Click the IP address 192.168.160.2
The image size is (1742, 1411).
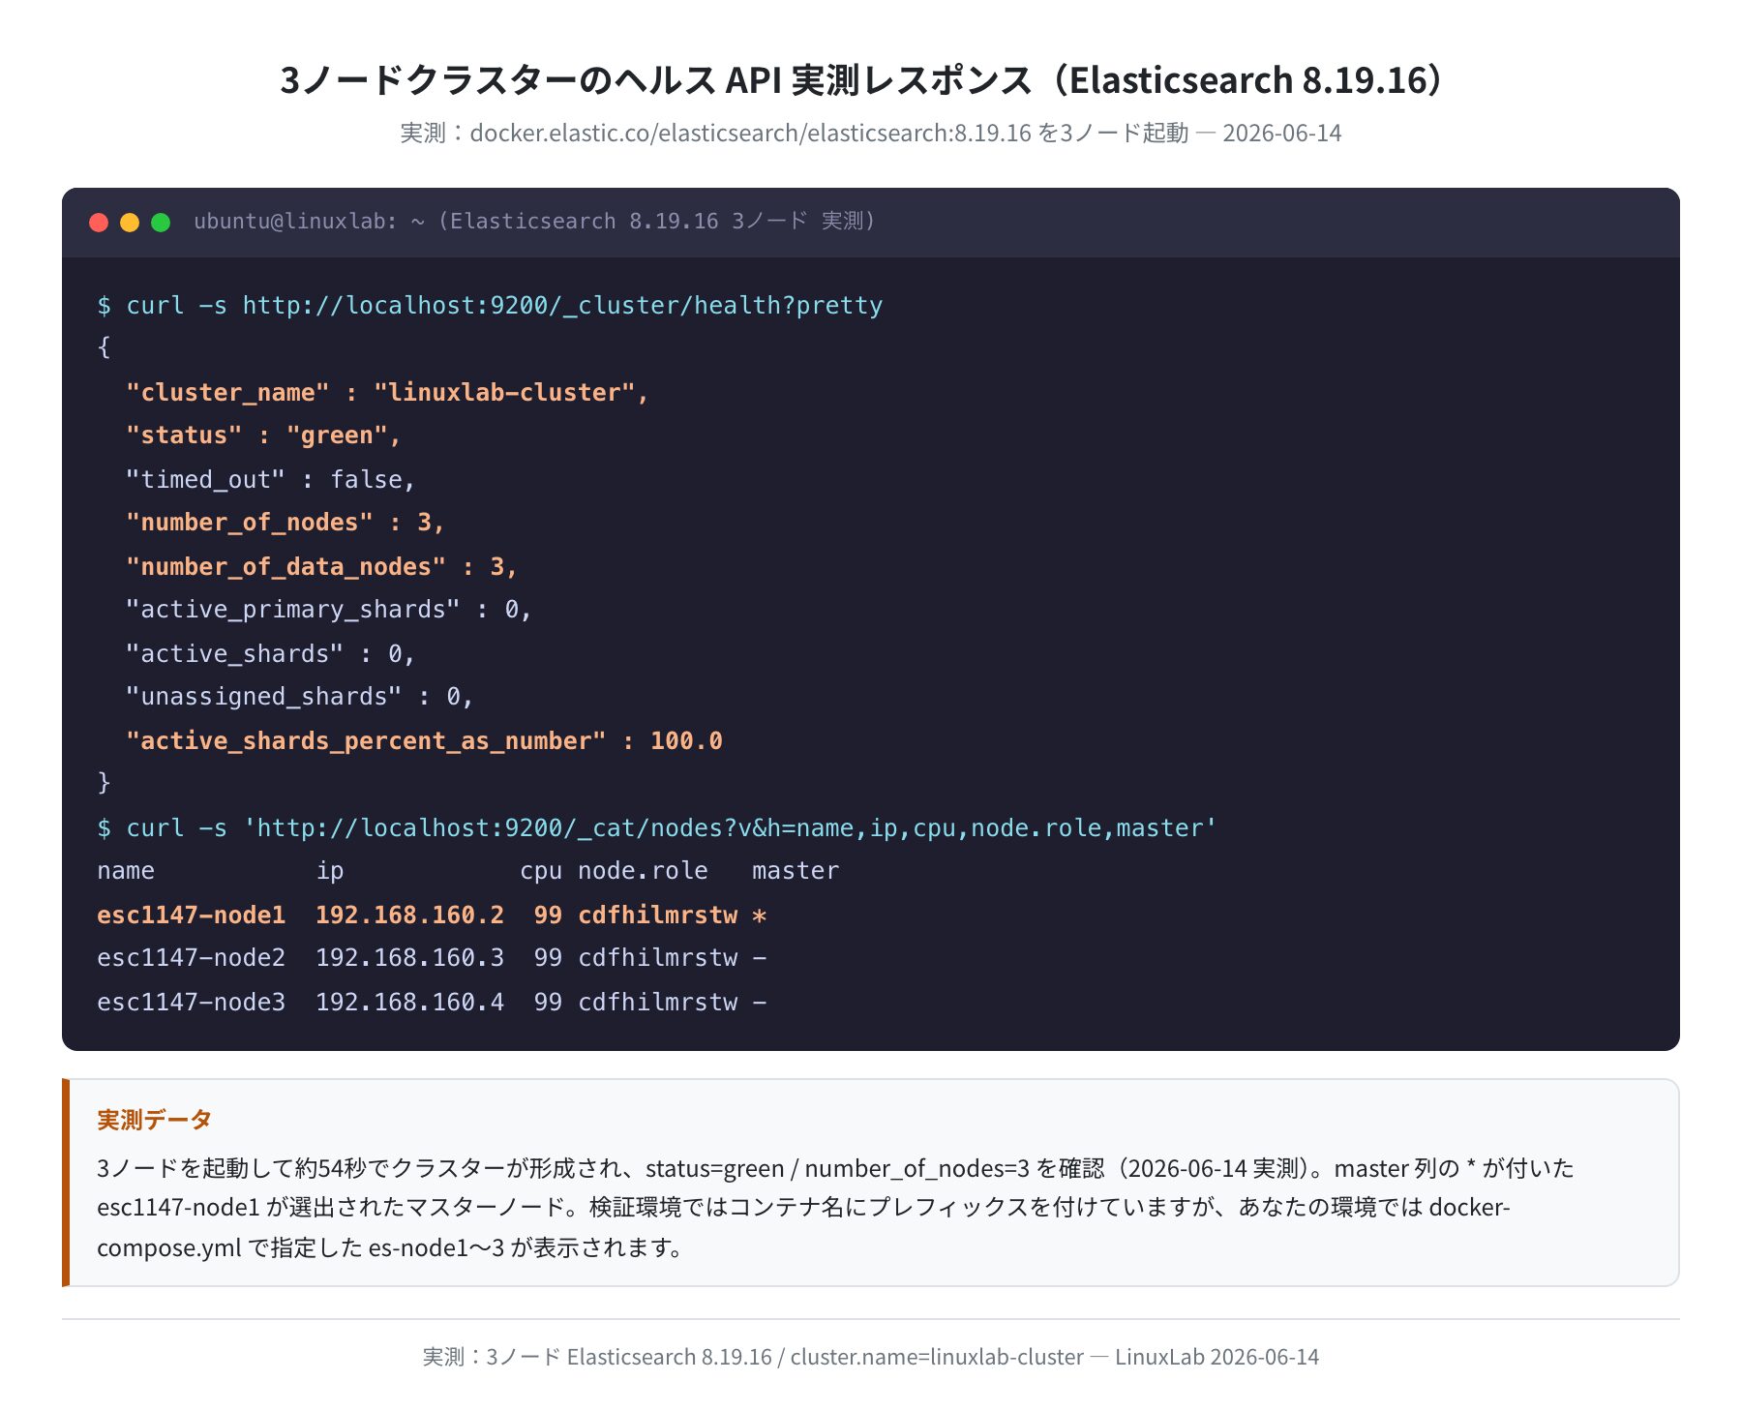(x=409, y=916)
